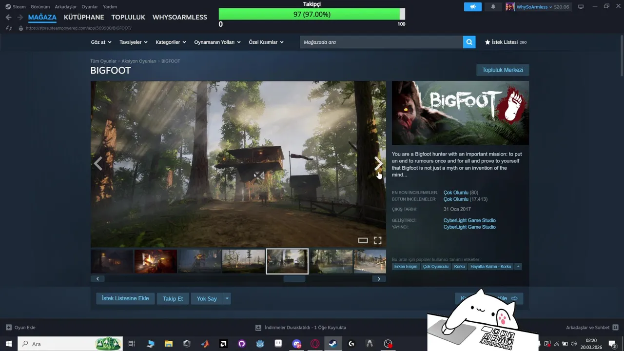Click the downloads icon in the bottom bar

[x=258, y=328]
